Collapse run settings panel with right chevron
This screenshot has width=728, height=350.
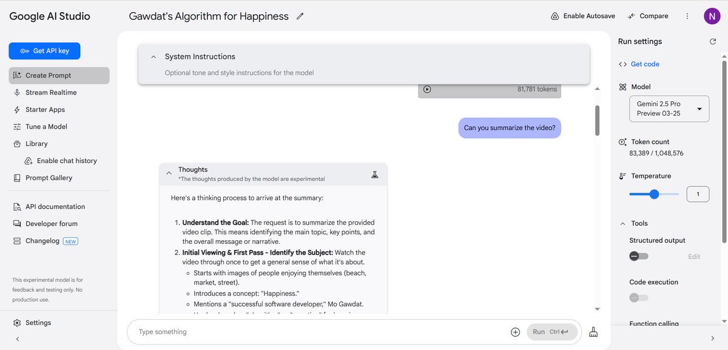[712, 338]
